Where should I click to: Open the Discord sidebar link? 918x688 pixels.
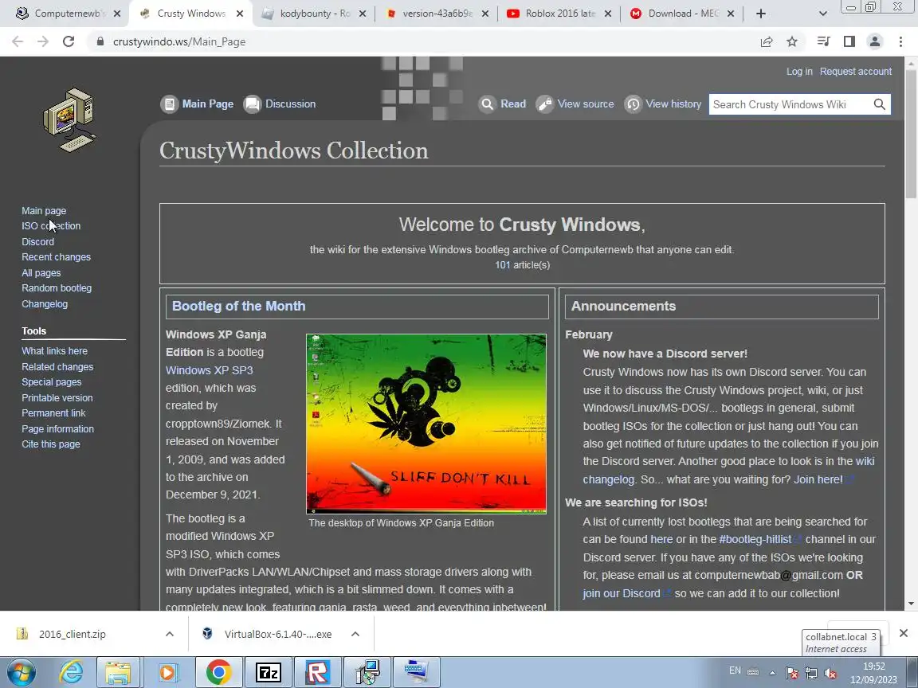37,241
